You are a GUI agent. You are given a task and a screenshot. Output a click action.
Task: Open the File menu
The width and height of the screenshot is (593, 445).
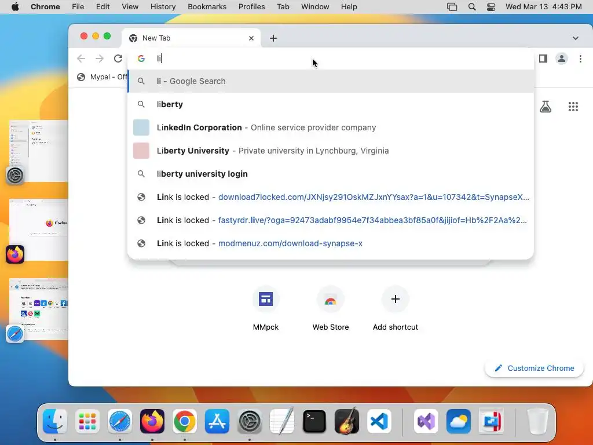tap(78, 7)
